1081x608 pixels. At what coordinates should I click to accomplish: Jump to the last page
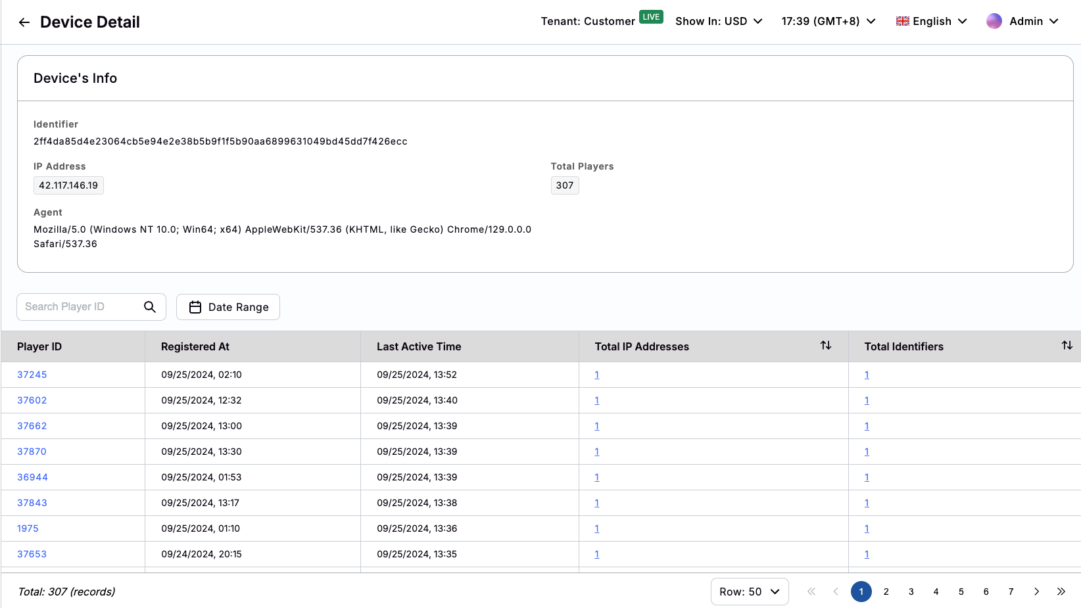(x=1061, y=592)
